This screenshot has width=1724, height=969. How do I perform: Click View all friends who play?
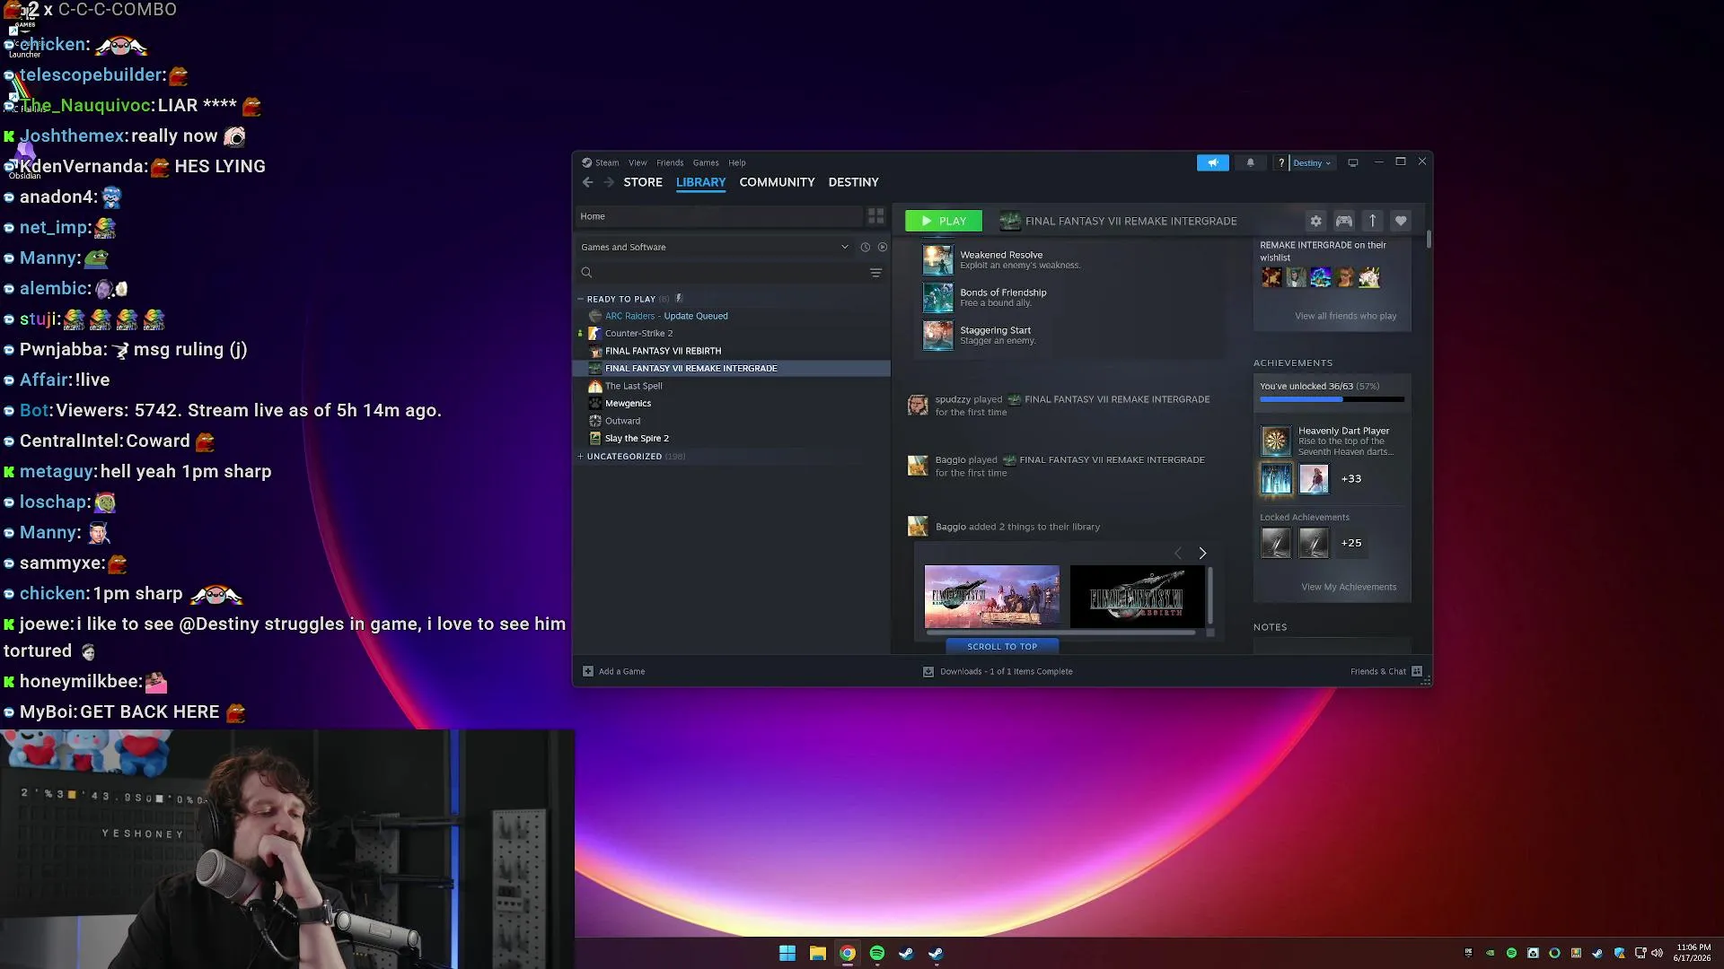point(1345,316)
